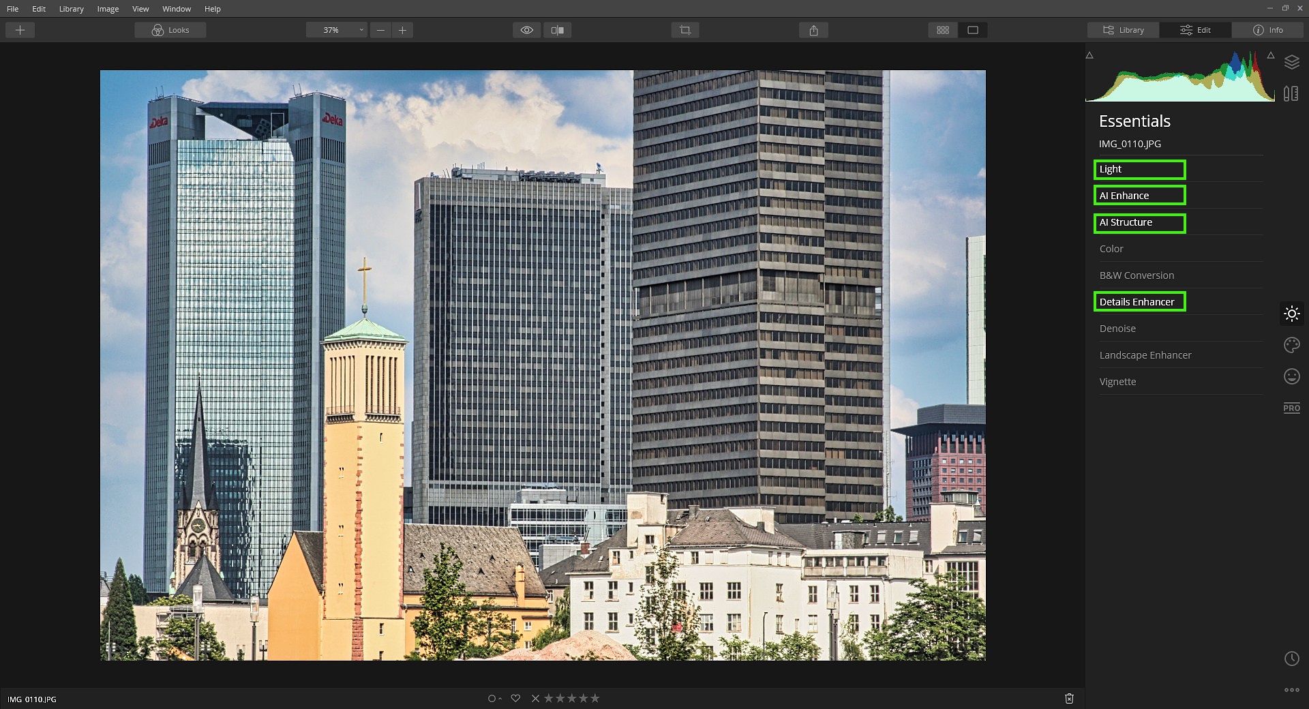Open the Image menu
The width and height of the screenshot is (1309, 709).
coord(108,9)
